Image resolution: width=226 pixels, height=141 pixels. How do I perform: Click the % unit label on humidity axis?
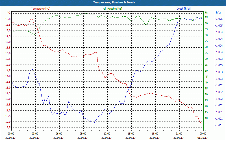[206, 13]
